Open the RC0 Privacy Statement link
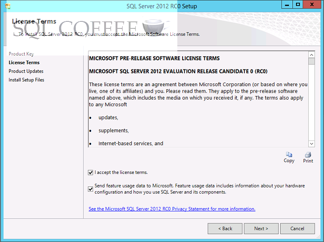 (x=172, y=209)
